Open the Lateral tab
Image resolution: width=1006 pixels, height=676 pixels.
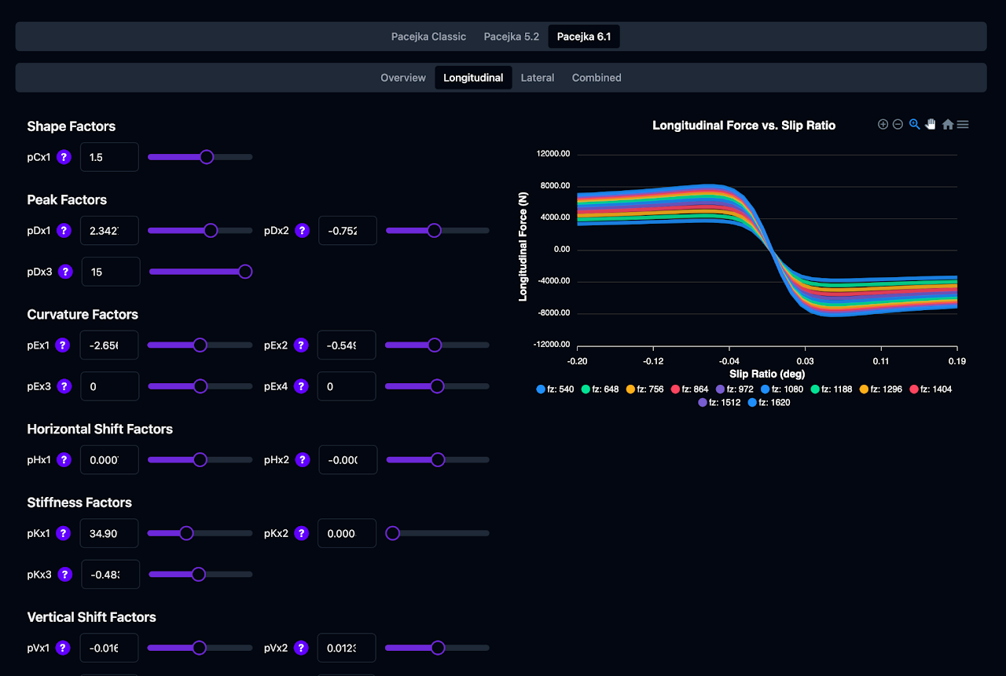pyautogui.click(x=538, y=78)
